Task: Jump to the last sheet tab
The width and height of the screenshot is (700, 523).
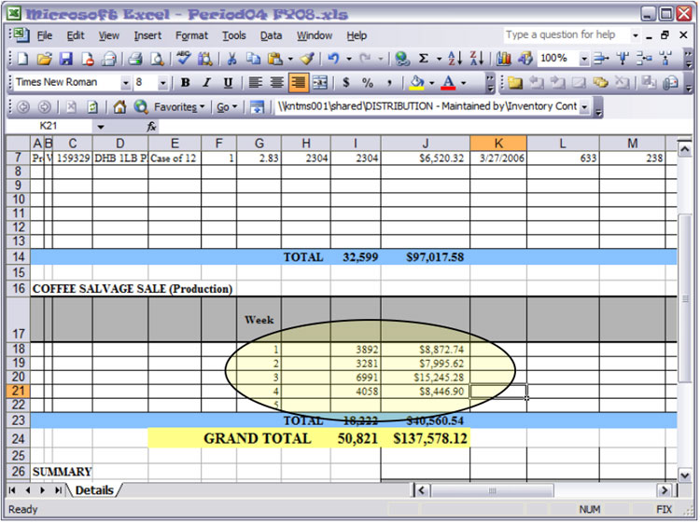Action: pyautogui.click(x=58, y=490)
